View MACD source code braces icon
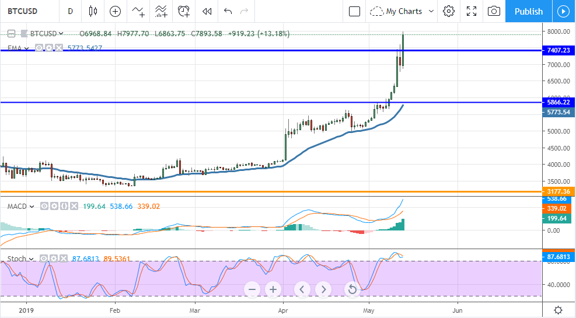This screenshot has height=318, width=576. click(x=64, y=207)
